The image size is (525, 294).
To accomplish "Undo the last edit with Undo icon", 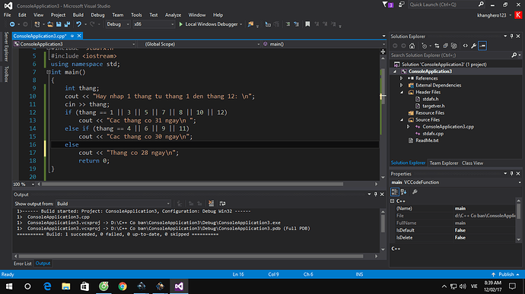I will point(78,24).
